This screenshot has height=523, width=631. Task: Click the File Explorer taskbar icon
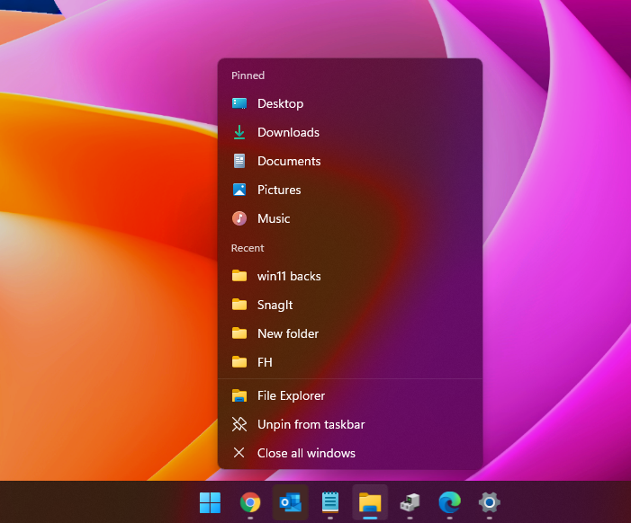pyautogui.click(x=370, y=502)
